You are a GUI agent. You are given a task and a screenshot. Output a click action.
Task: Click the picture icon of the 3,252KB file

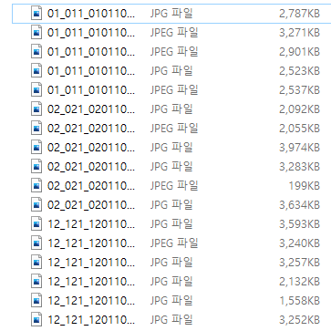pos(36,320)
